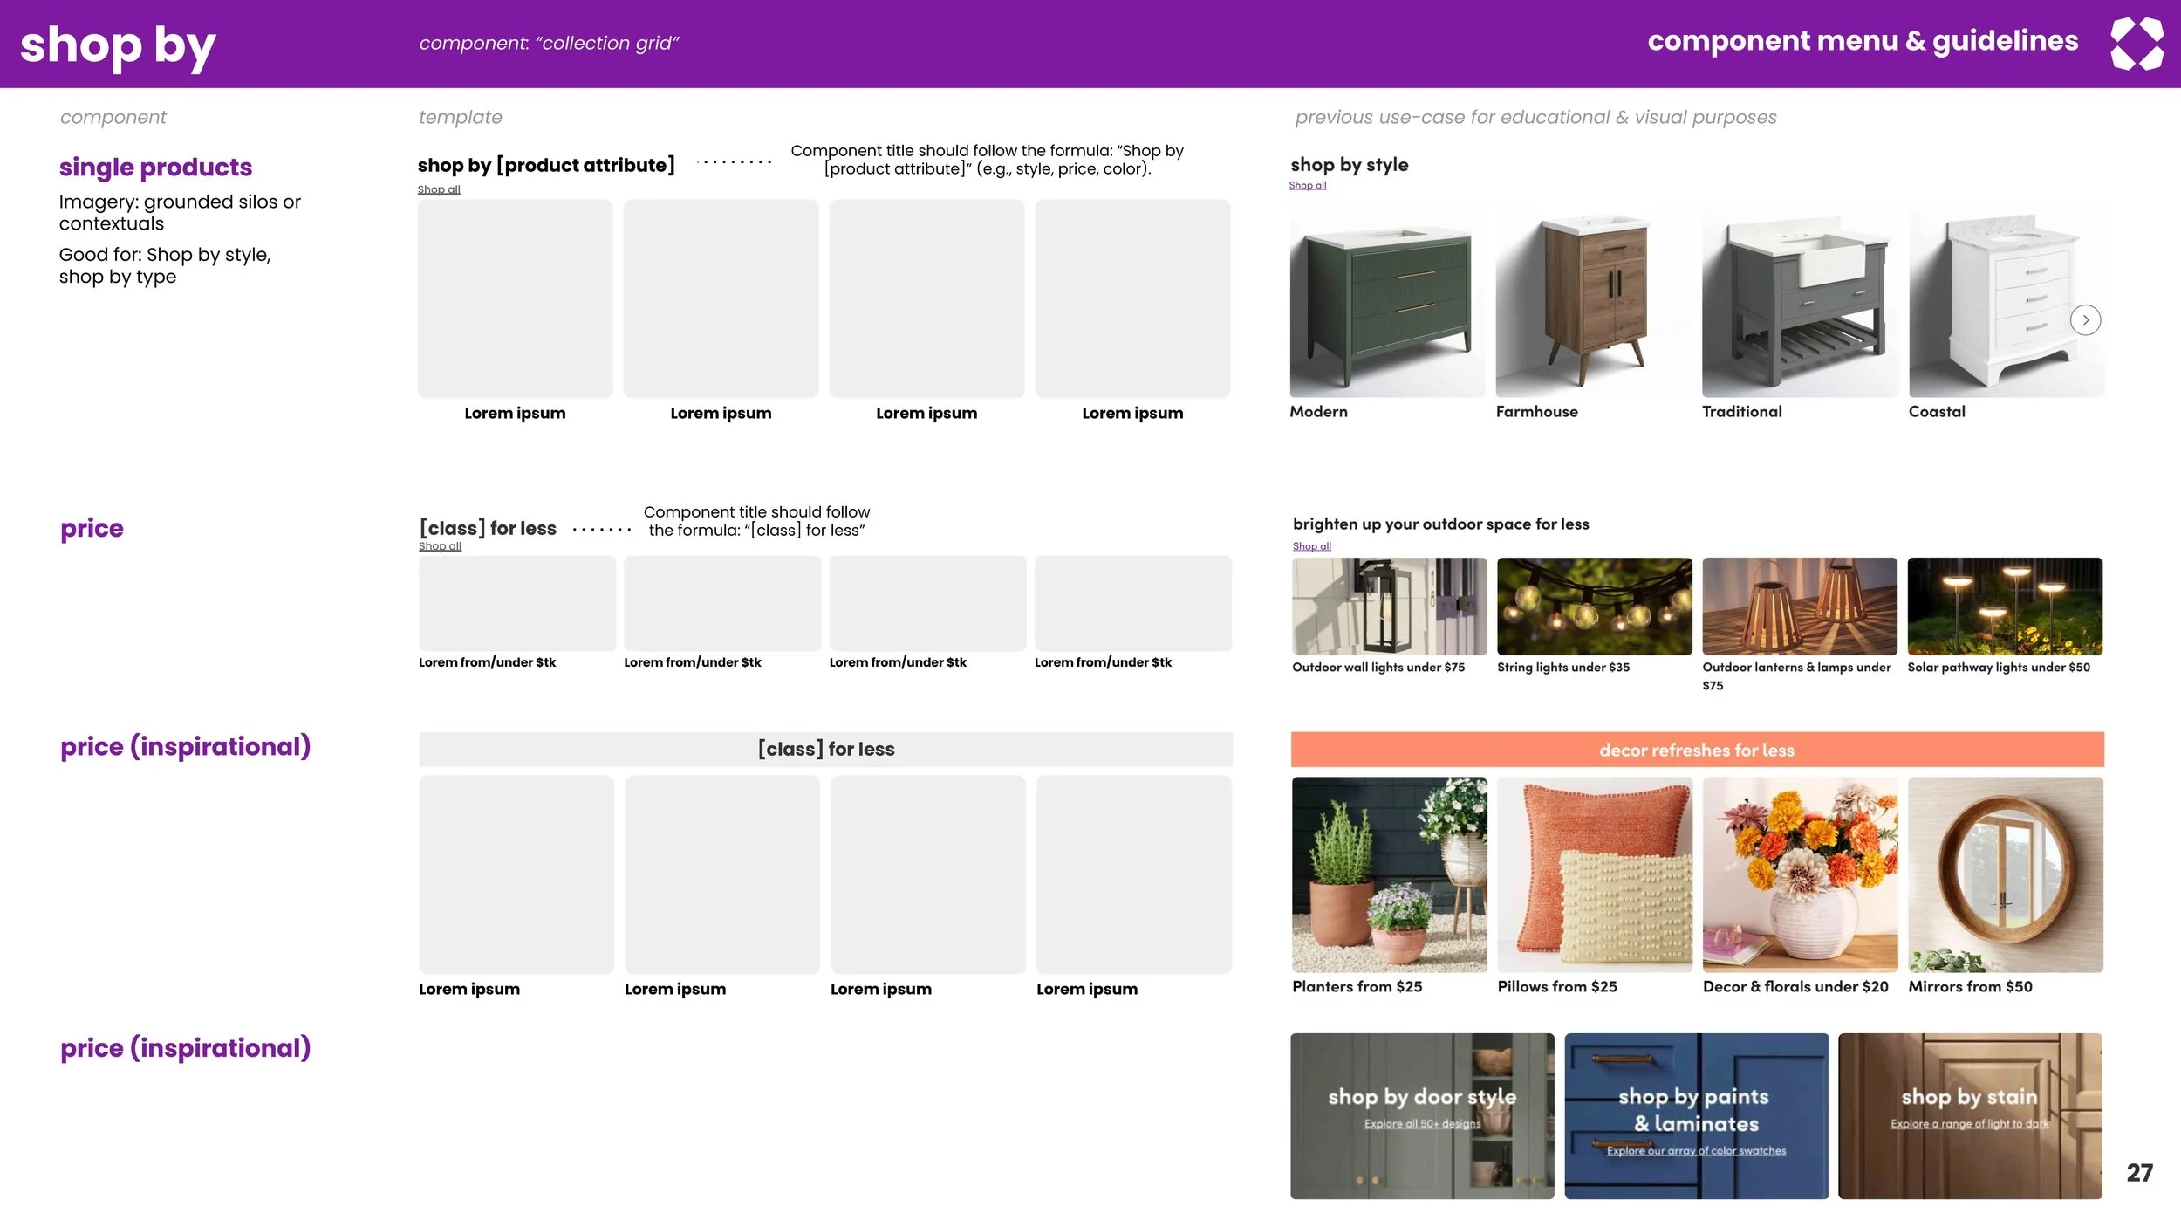Image resolution: width=2181 pixels, height=1227 pixels.
Task: Select Solar pathway lights under $50 image
Action: [x=2004, y=607]
